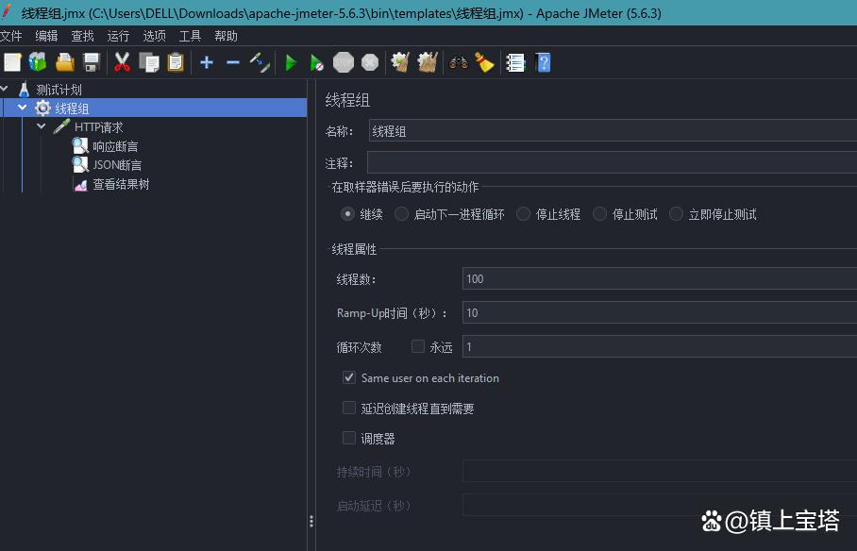Select 响应断言 label in the tree
This screenshot has width=857, height=551.
coord(115,146)
